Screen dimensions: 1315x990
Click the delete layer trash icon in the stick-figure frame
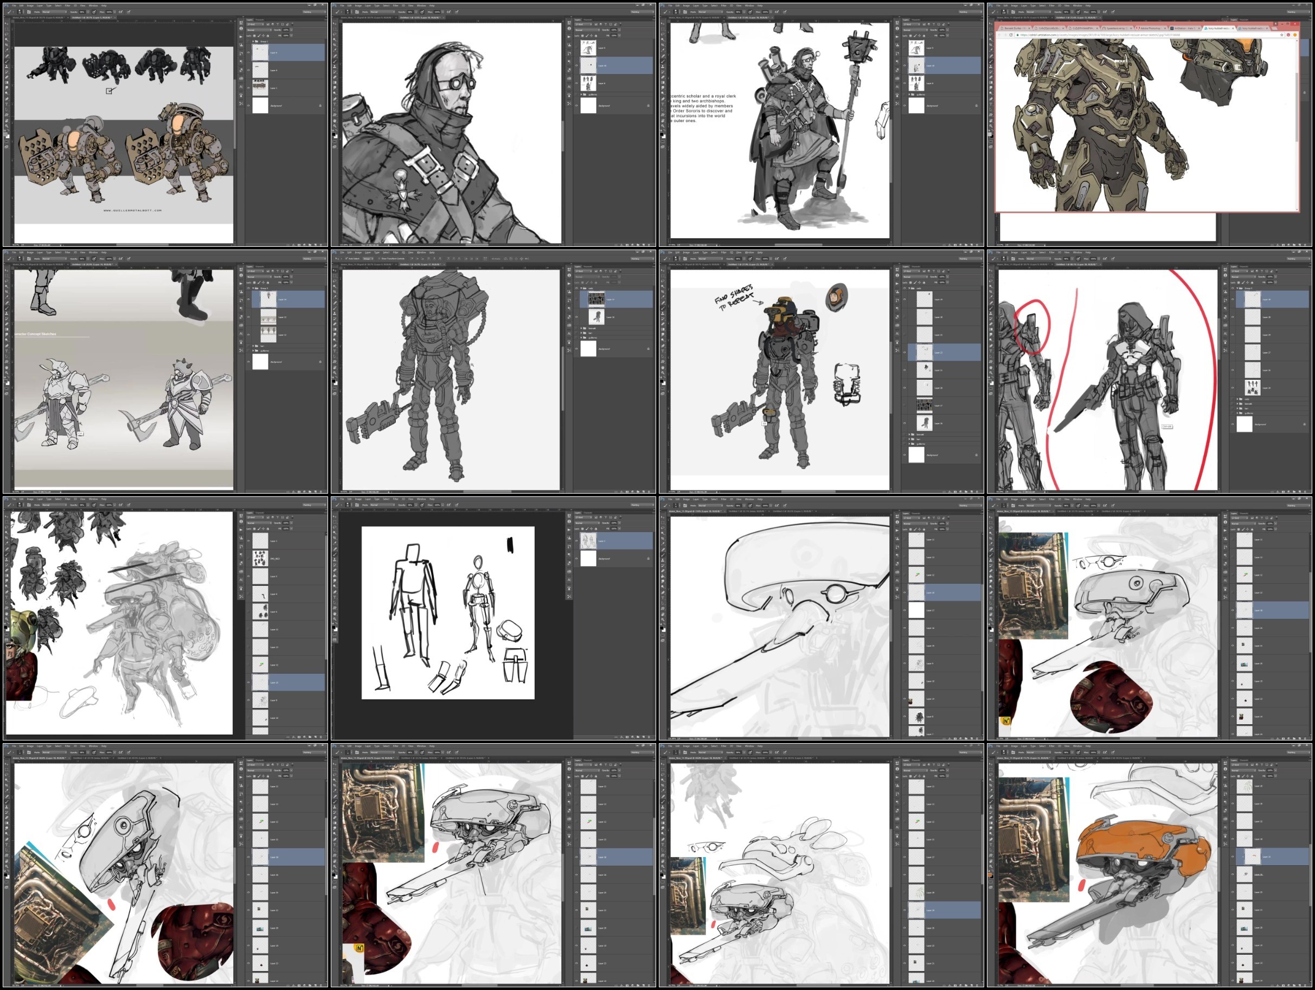[649, 737]
